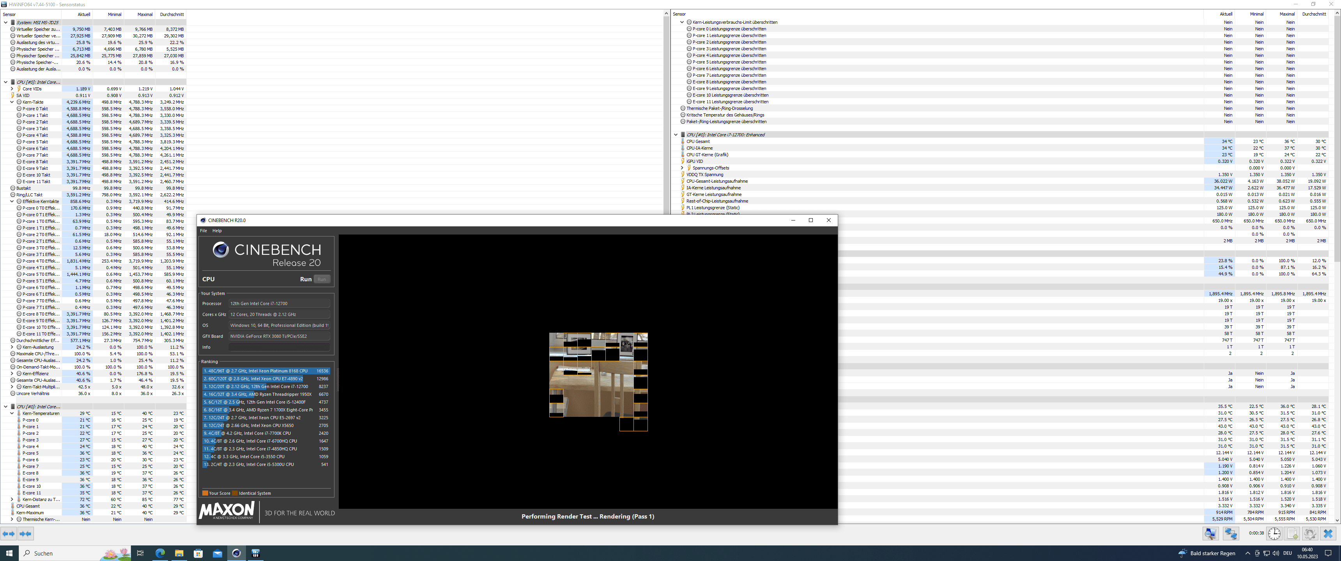Open the File menu in Cinebench
Image resolution: width=1341 pixels, height=561 pixels.
203,231
